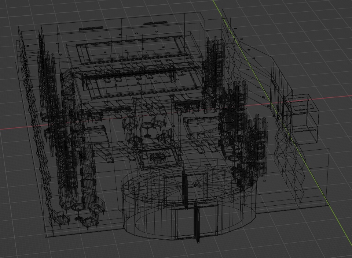Select the round table between central armchairs

pos(147,130)
